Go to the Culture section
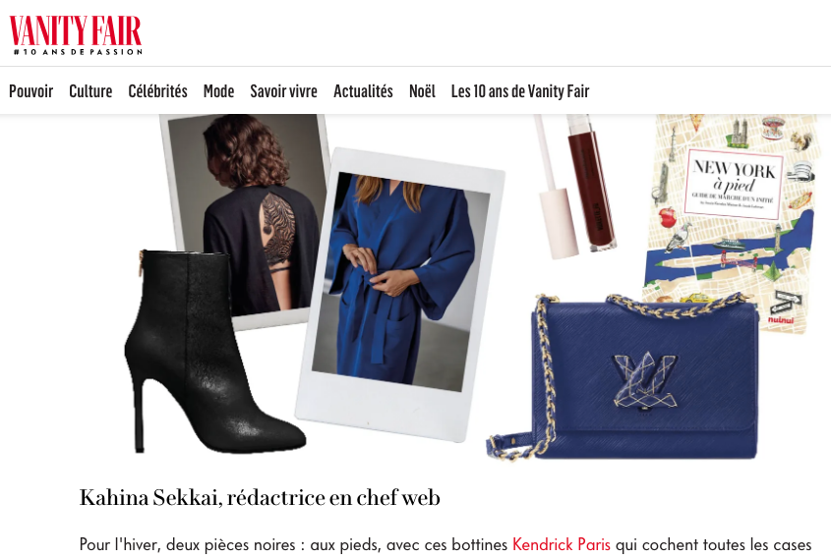The height and width of the screenshot is (558, 831). 90,91
